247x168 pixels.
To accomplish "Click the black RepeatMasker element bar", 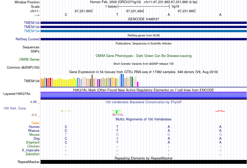I will tap(144, 162).
